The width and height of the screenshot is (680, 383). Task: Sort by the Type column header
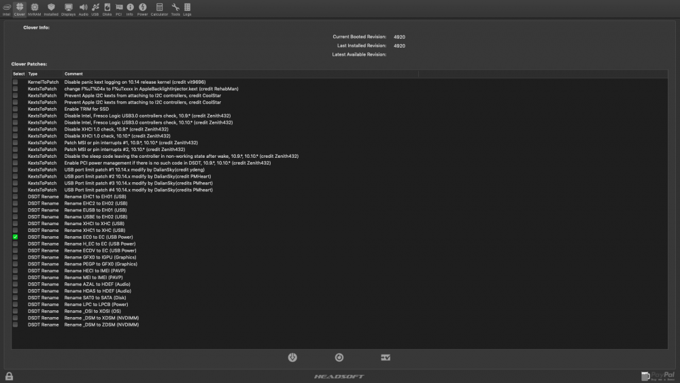pos(45,73)
